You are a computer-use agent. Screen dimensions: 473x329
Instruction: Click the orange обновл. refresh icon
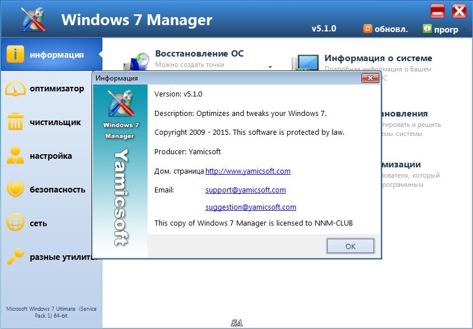367,29
